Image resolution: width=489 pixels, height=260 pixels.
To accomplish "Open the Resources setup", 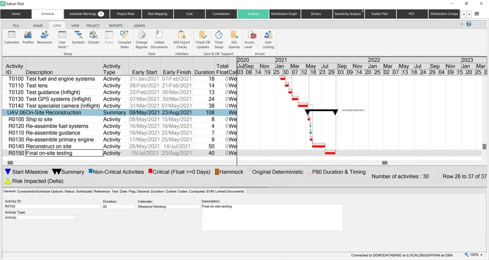I will [45, 38].
